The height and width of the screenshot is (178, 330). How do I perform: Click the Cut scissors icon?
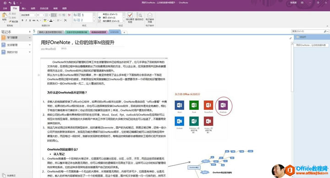click(10, 14)
